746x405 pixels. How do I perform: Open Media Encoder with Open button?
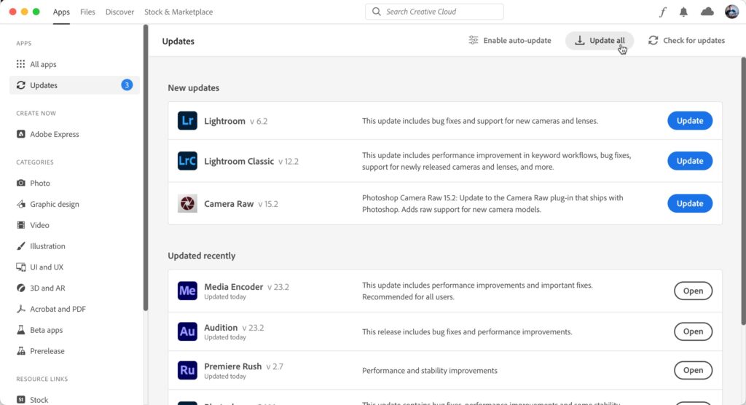693,291
